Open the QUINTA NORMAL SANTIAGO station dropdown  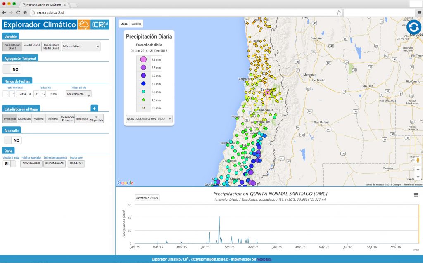149,119
